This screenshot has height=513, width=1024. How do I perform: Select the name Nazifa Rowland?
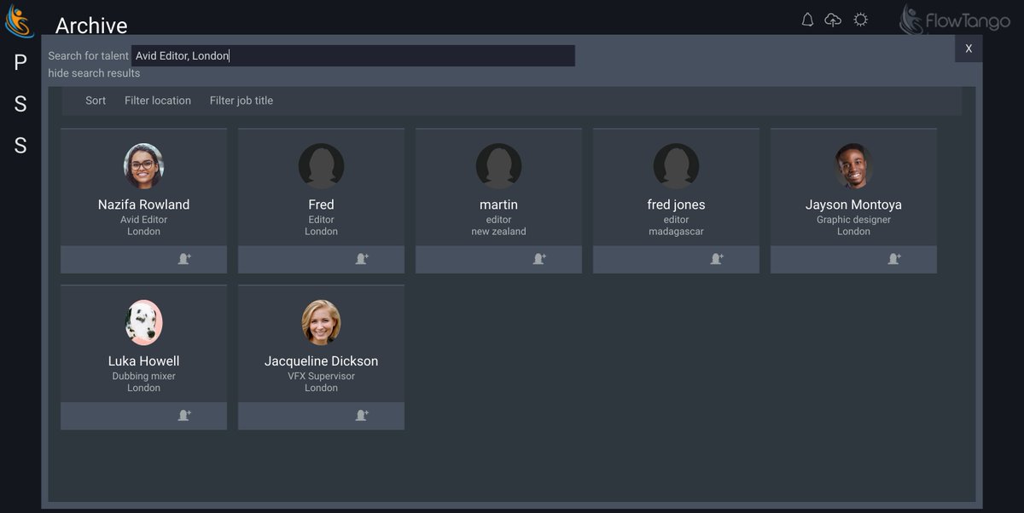(143, 205)
